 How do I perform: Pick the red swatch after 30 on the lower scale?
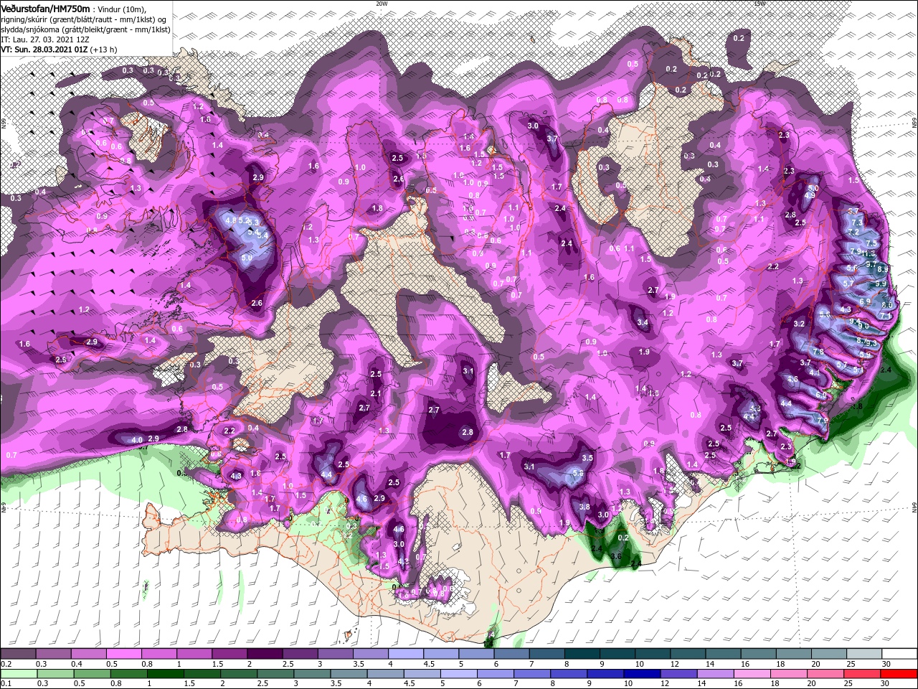pyautogui.click(x=899, y=674)
